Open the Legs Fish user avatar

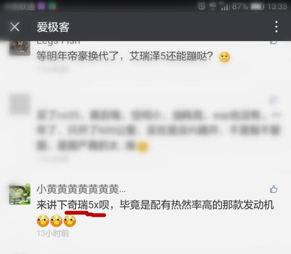click(x=20, y=48)
